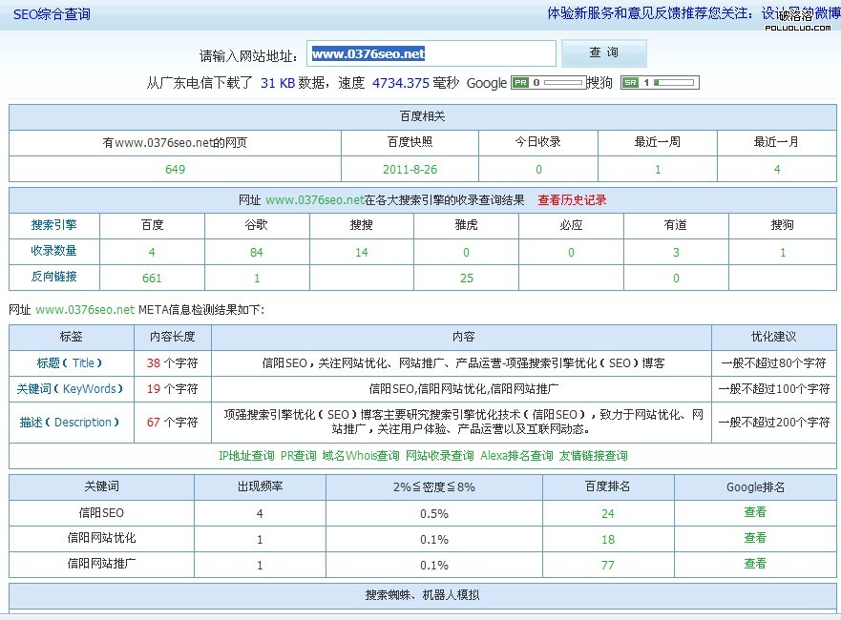Viewport: 841px width, 620px height.
Task: Click the website address input field
Action: (x=431, y=54)
